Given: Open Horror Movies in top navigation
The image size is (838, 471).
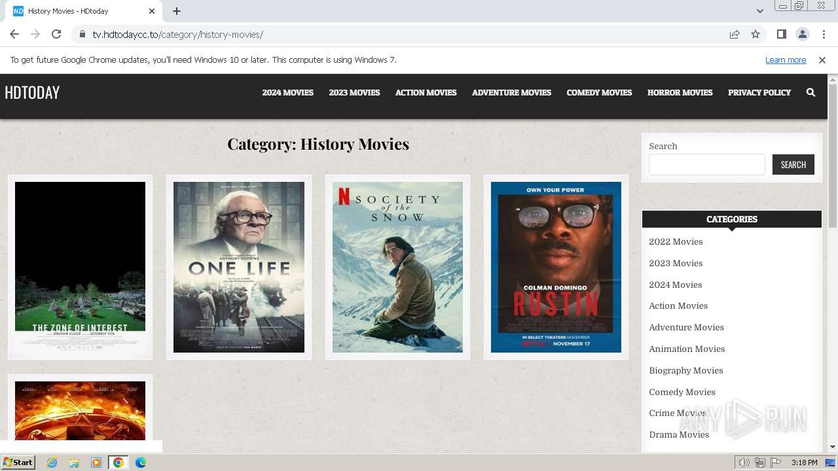Looking at the screenshot, I should pos(680,92).
